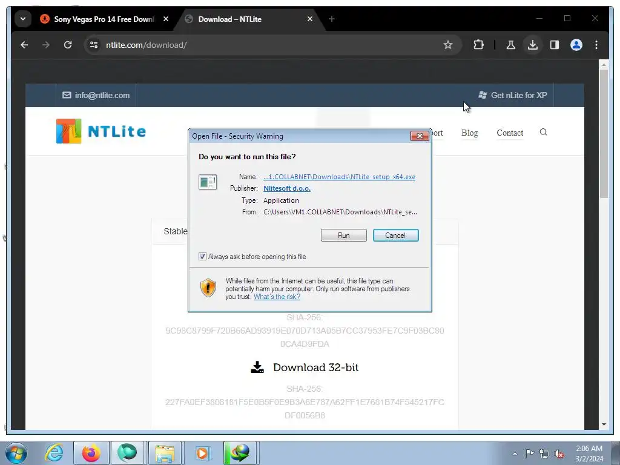Screen dimensions: 620x465
Task: Open the Chrome three-dot menu
Action: coord(596,45)
